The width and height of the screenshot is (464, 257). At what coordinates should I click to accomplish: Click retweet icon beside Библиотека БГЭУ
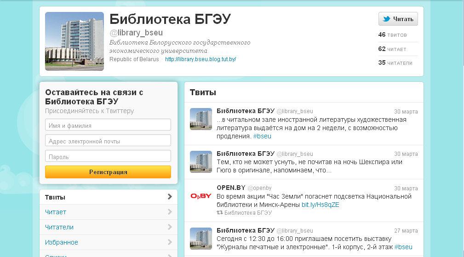pos(219,213)
